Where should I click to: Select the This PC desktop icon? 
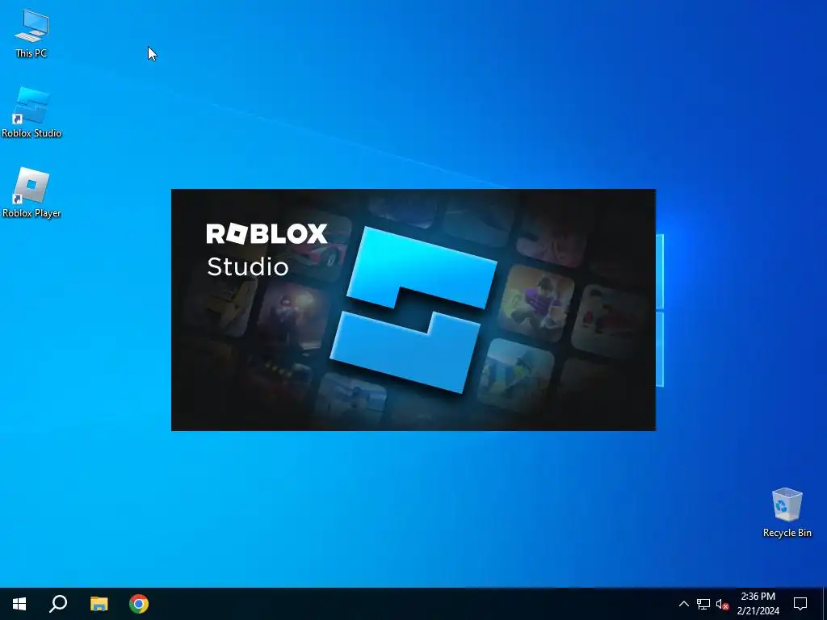pos(31,33)
